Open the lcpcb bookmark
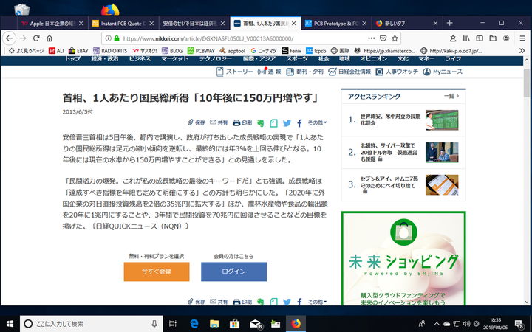Viewport: 532px width, 332px height. coord(316,51)
